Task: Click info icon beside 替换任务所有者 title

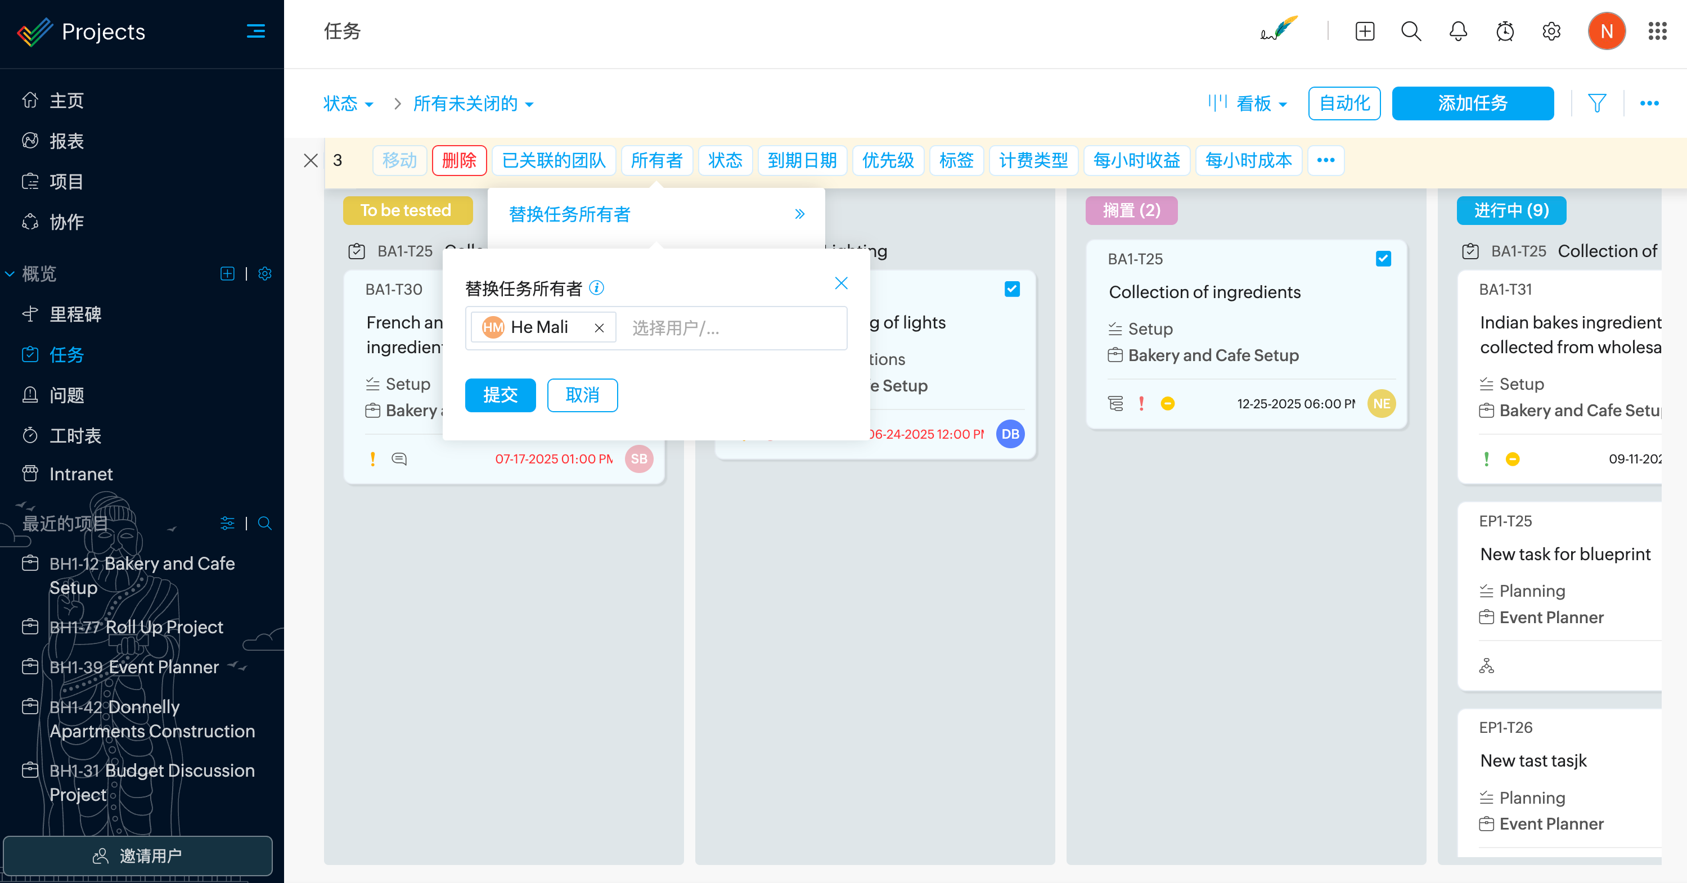Action: click(x=596, y=287)
